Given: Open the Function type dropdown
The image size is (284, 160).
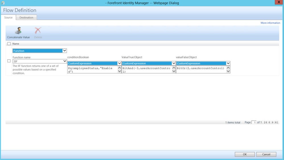Looking at the screenshot, I should pyautogui.click(x=40, y=51).
